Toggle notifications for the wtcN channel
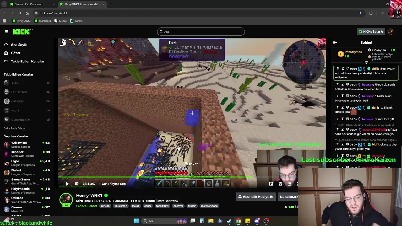Viewport: 402px width, 226px height. (48, 110)
